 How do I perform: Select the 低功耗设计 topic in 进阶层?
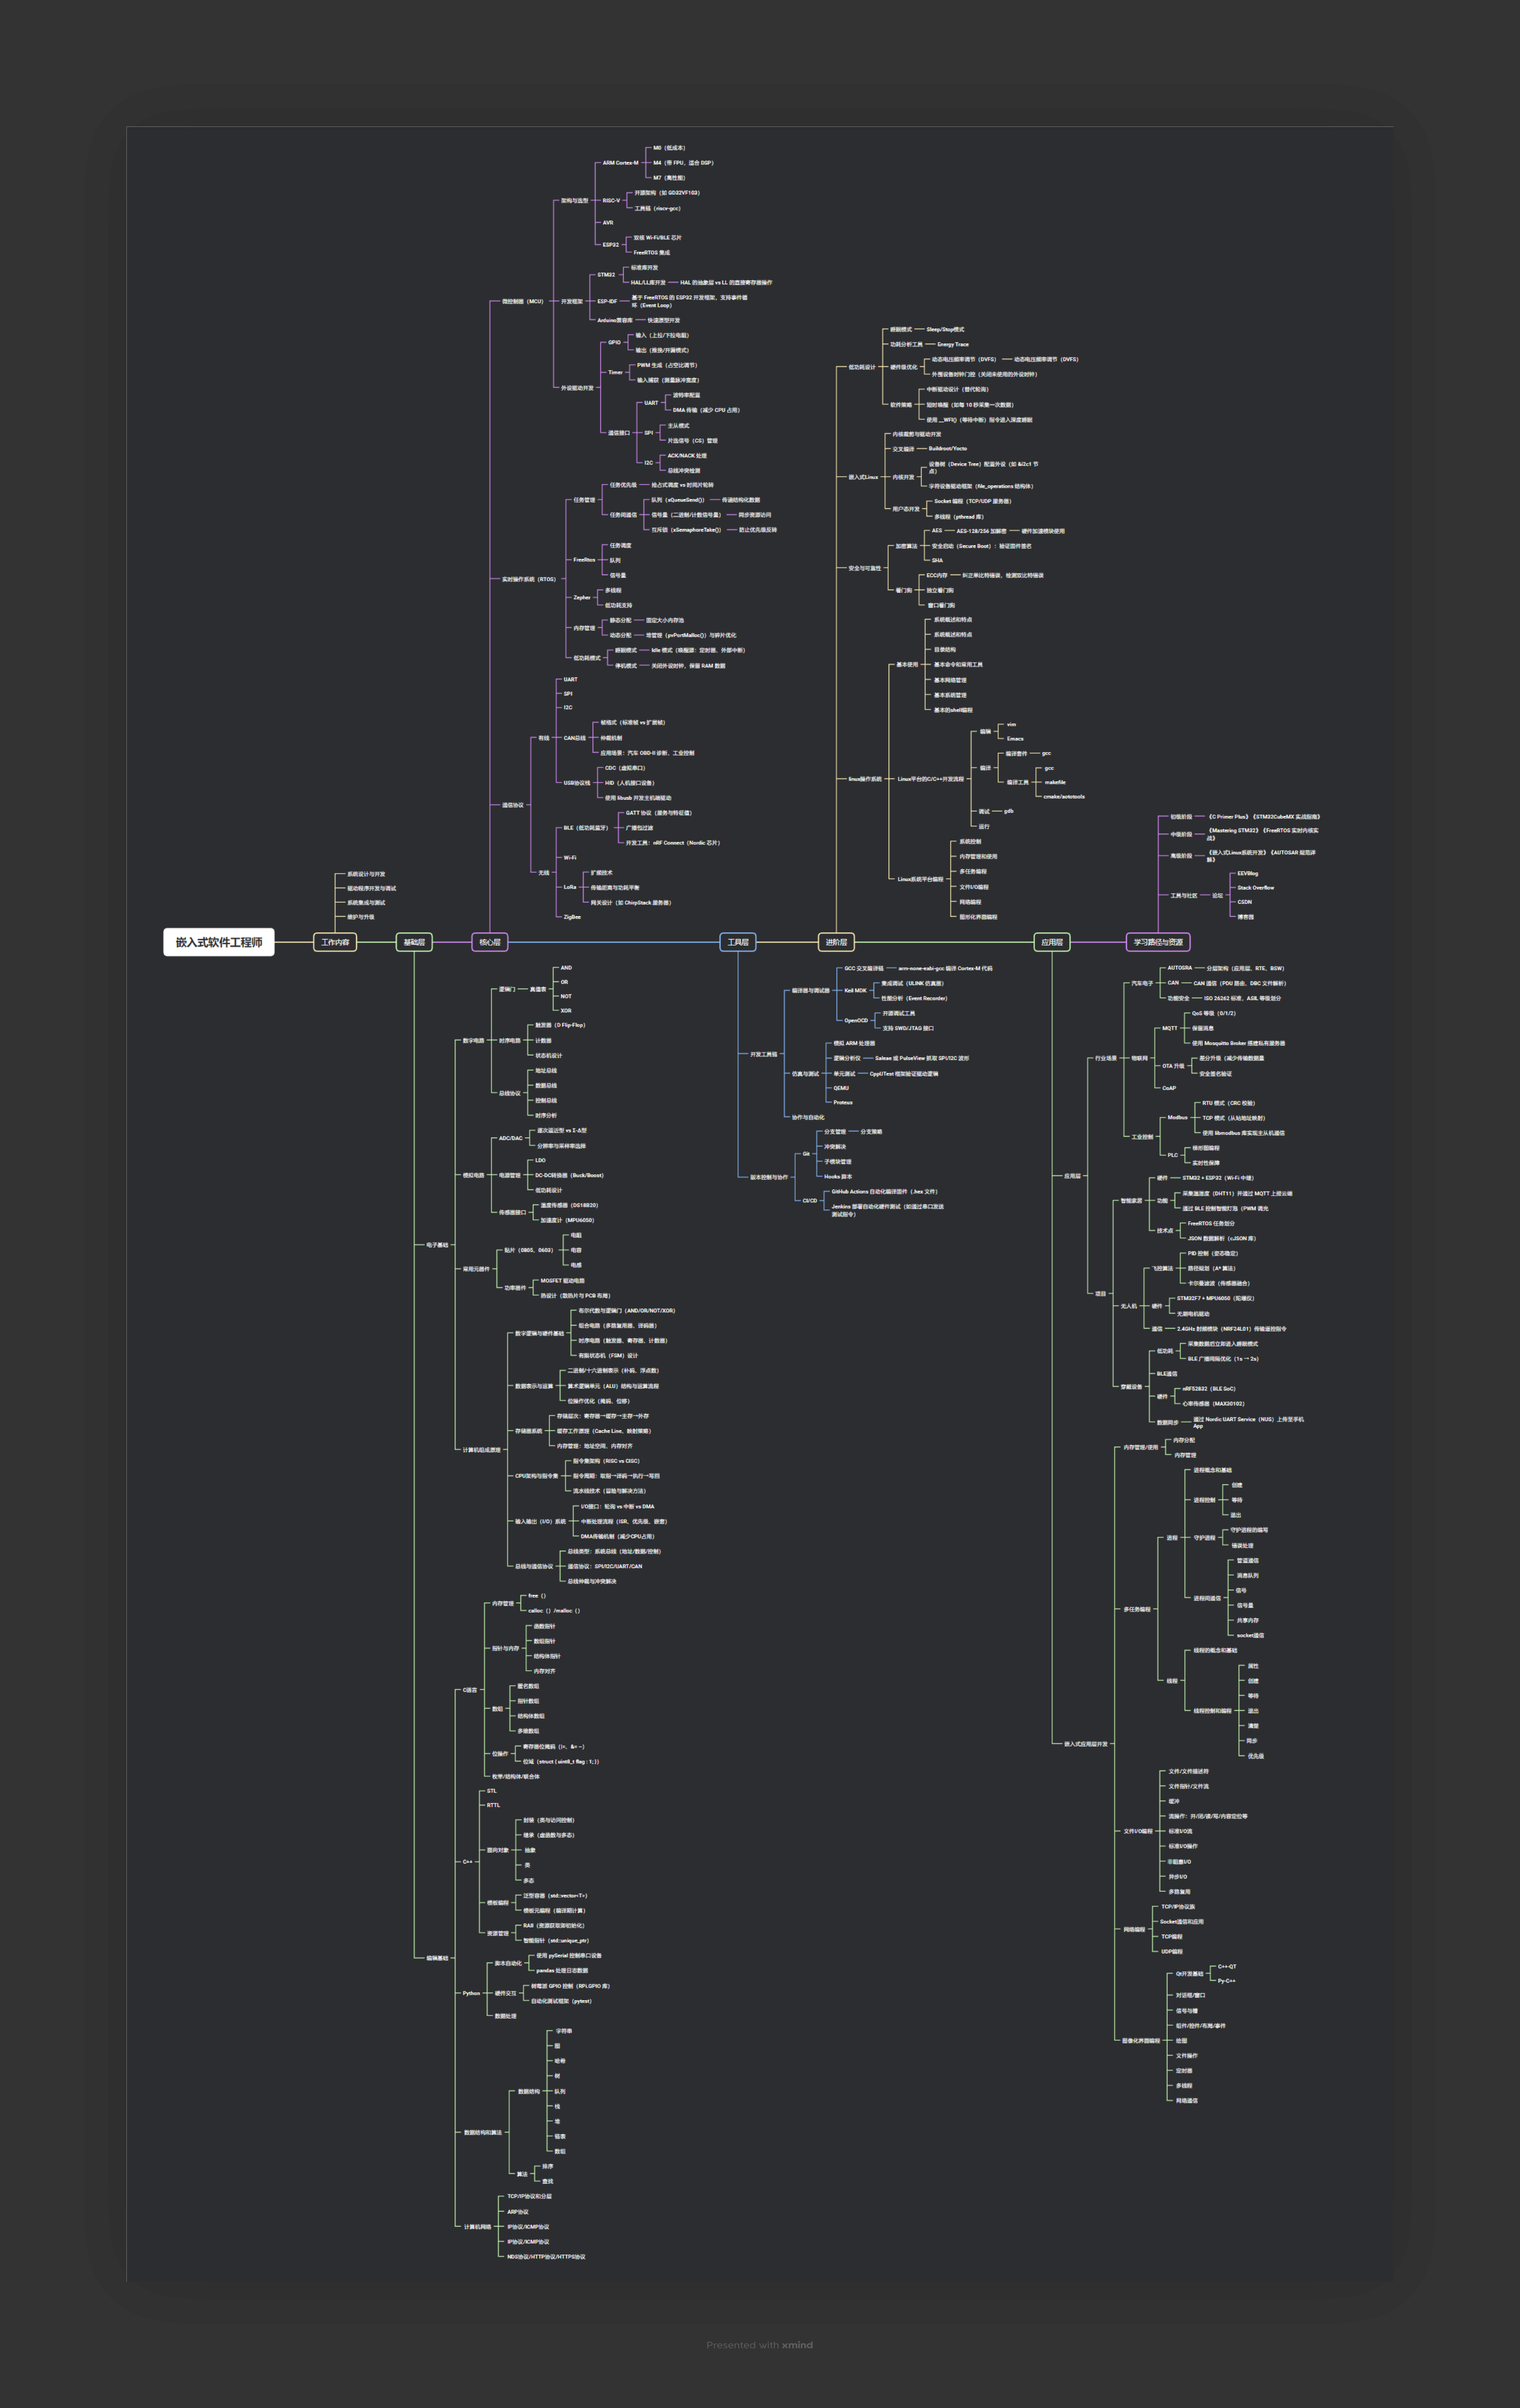(x=861, y=367)
